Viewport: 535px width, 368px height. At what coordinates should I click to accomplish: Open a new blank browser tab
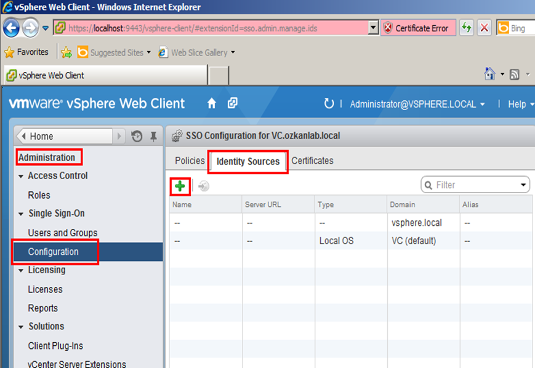pos(219,75)
